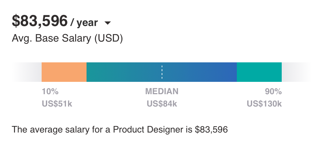Click the MEDIAN label
The width and height of the screenshot is (324, 152).
click(162, 91)
